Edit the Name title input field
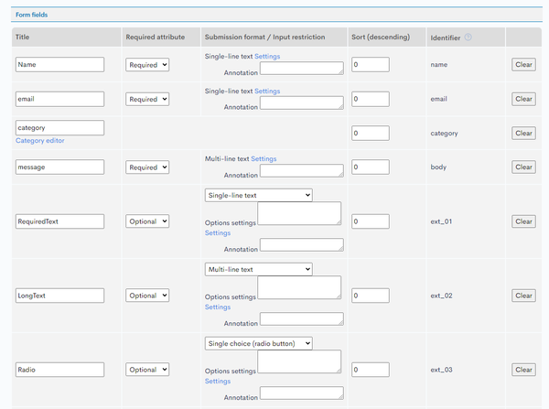Screen dimensions: 549x409 pyautogui.click(x=59, y=64)
